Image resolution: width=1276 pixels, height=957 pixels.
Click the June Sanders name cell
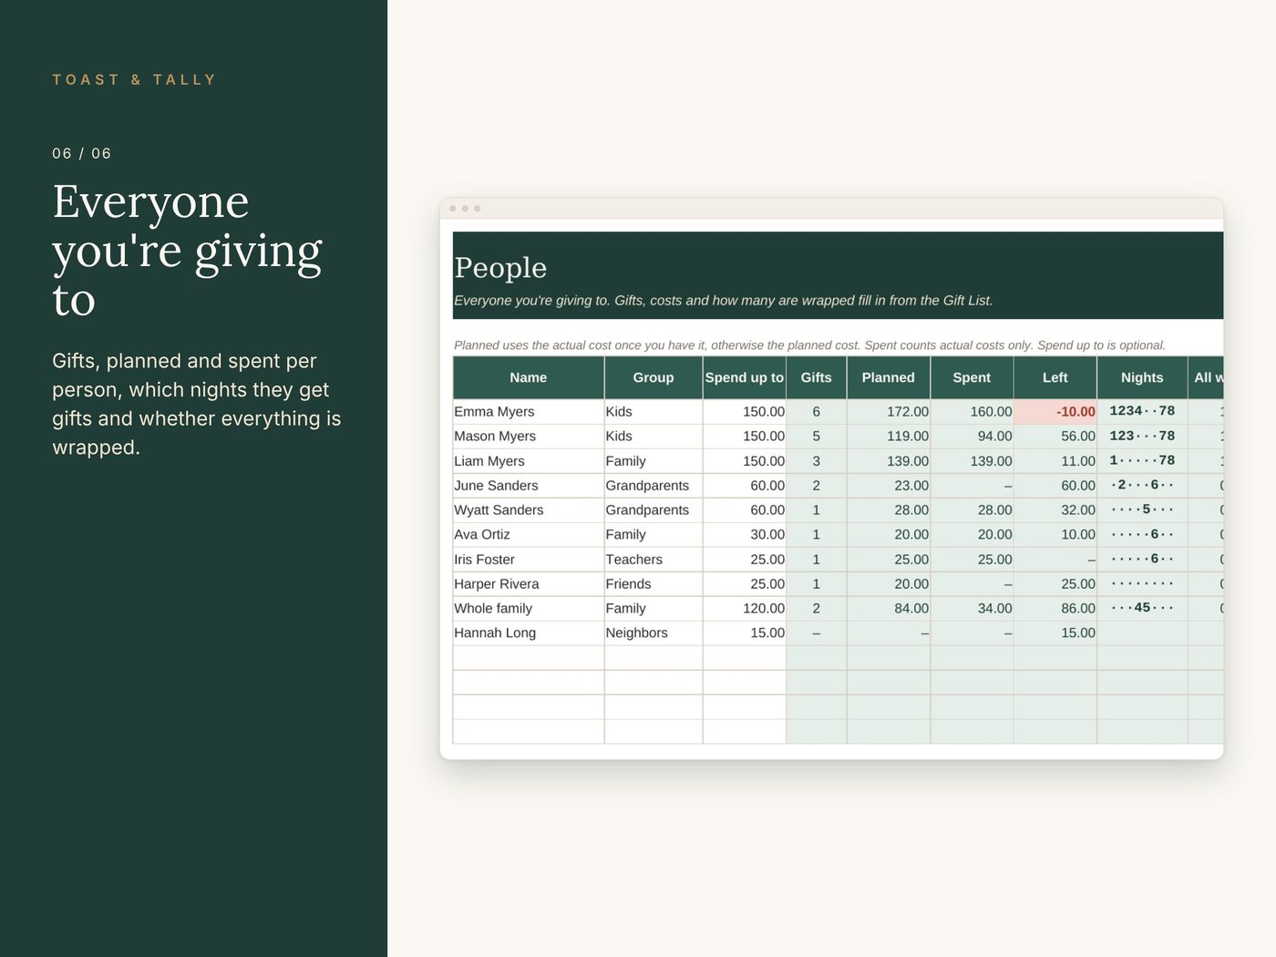point(529,486)
